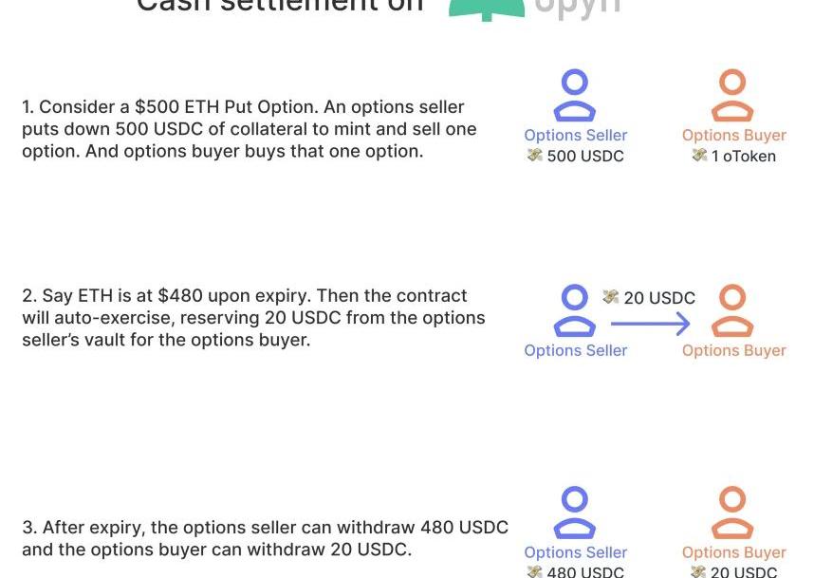The height and width of the screenshot is (578, 814).
Task: Click the "Options Buyer" label in step 2
Action: 733,350
